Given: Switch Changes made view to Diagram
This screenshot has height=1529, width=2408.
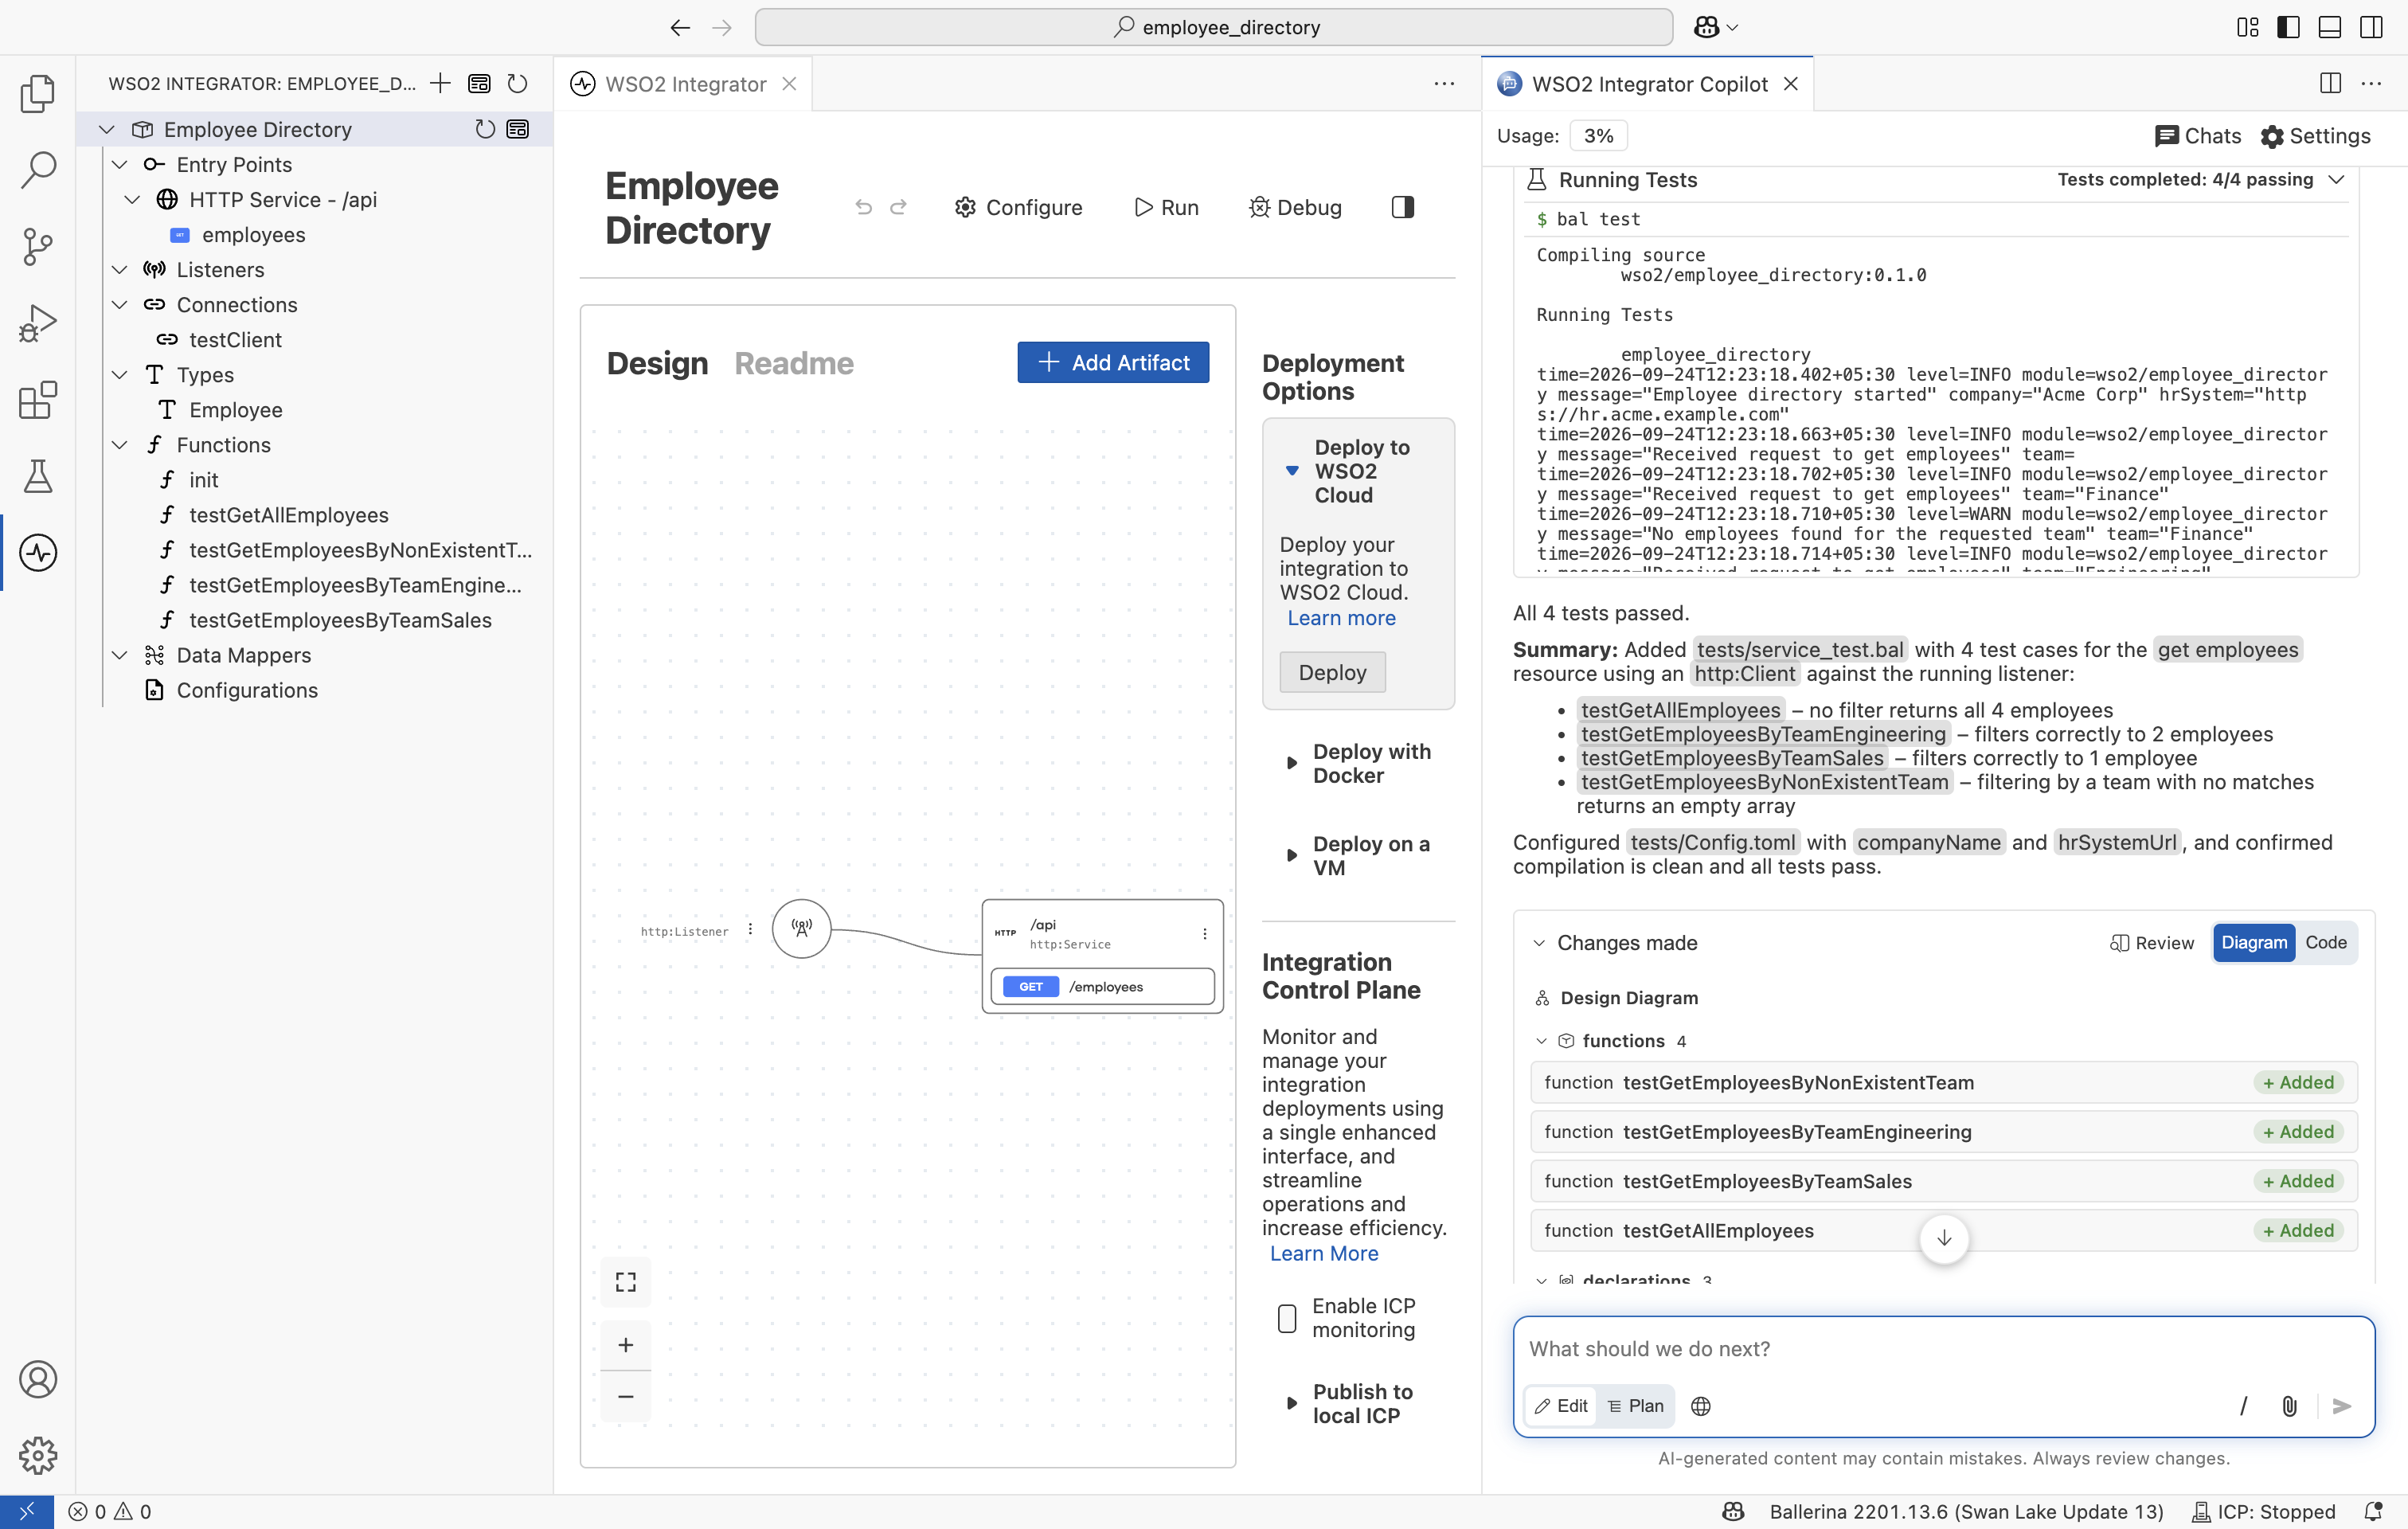Looking at the screenshot, I should point(2254,942).
